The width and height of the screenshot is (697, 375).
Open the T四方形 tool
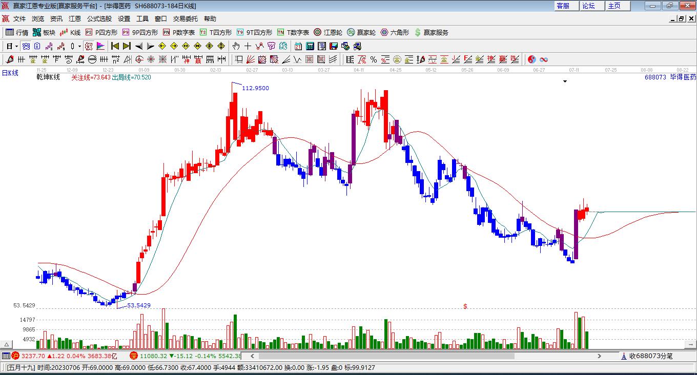tap(216, 32)
